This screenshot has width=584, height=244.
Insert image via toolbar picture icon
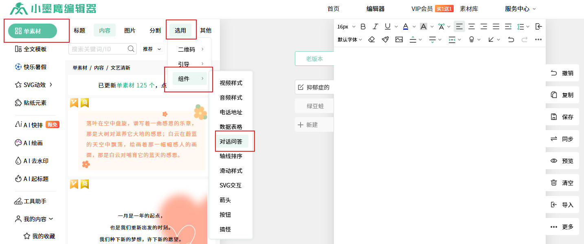[399, 39]
